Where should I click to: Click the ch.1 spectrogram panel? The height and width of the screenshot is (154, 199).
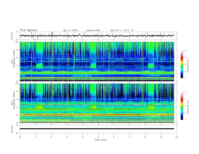(97, 61)
